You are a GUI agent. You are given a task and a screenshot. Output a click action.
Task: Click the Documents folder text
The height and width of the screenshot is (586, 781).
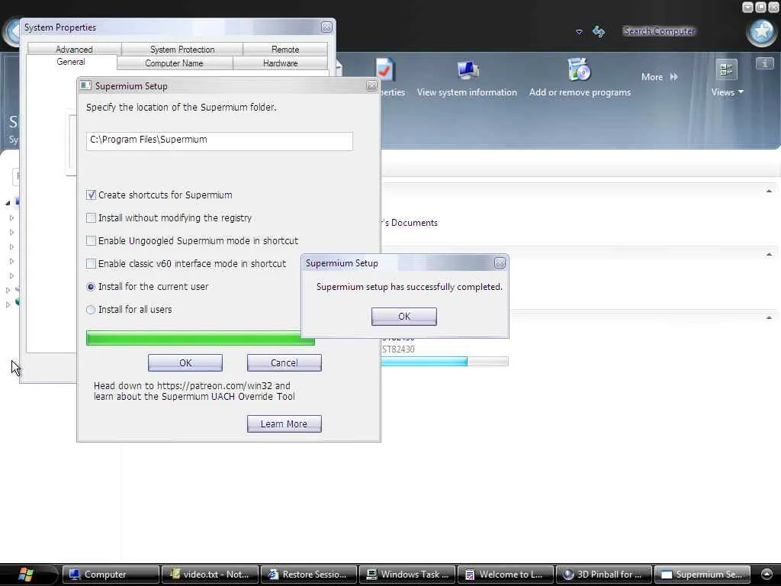click(x=410, y=223)
